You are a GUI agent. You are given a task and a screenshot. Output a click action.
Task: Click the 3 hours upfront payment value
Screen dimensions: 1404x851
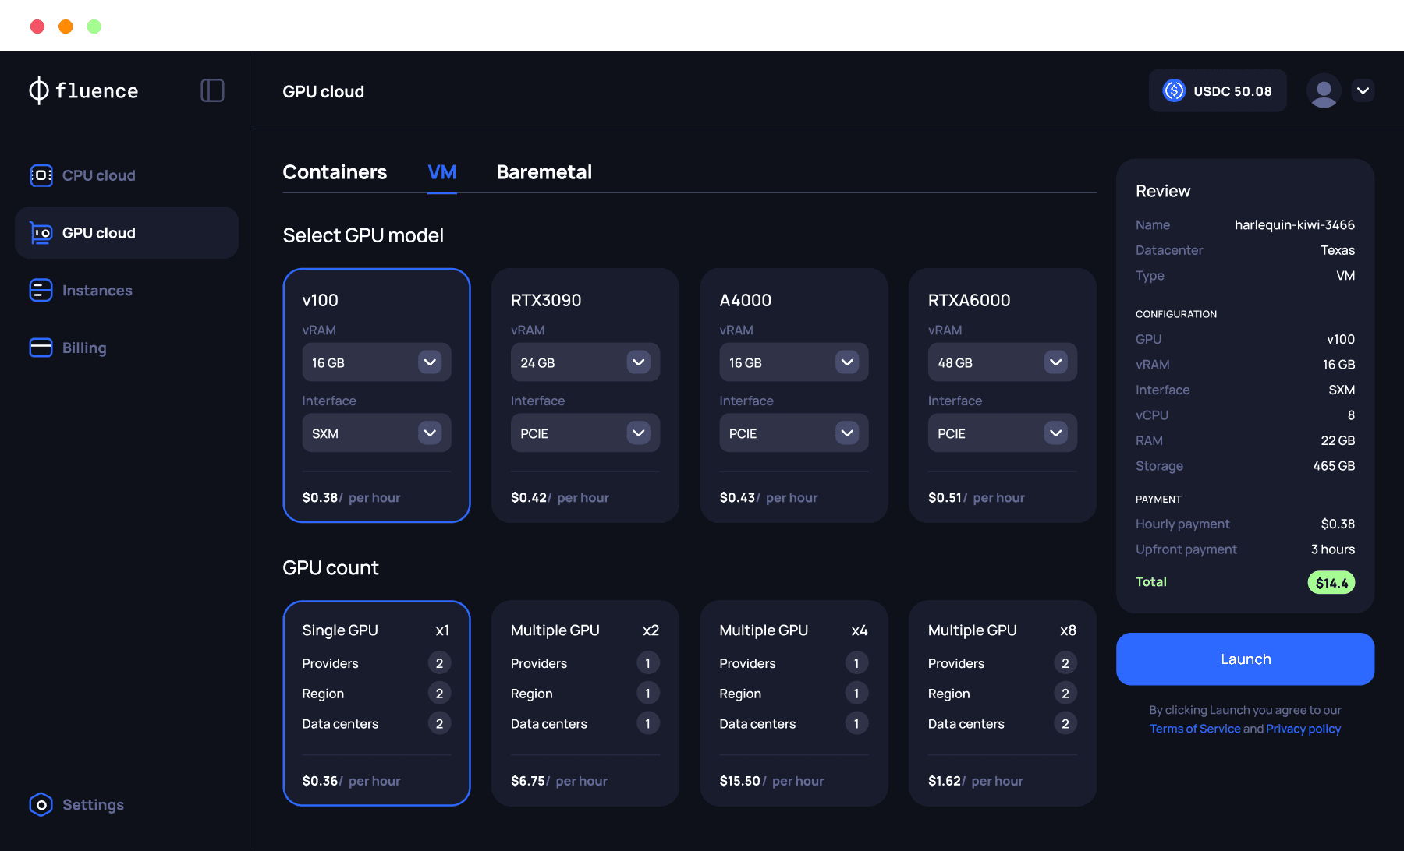click(1333, 549)
